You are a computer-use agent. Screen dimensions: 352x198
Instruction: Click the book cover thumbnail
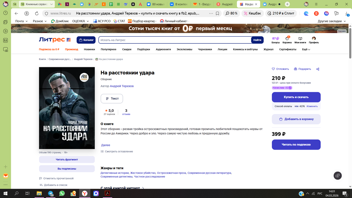click(67, 108)
